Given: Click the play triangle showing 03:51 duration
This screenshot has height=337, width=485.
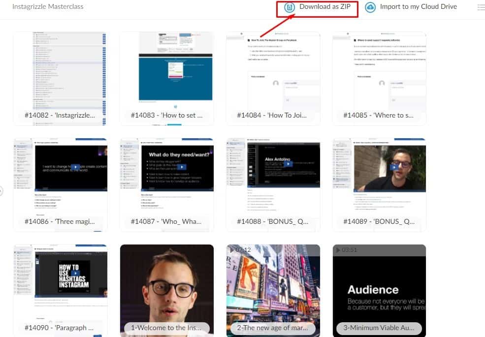Looking at the screenshot, I should point(338,250).
